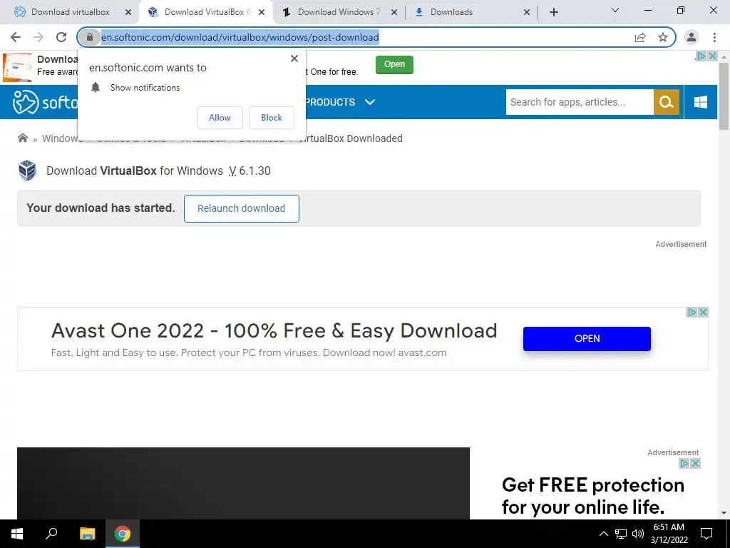Share this page using the share icon

click(x=640, y=37)
